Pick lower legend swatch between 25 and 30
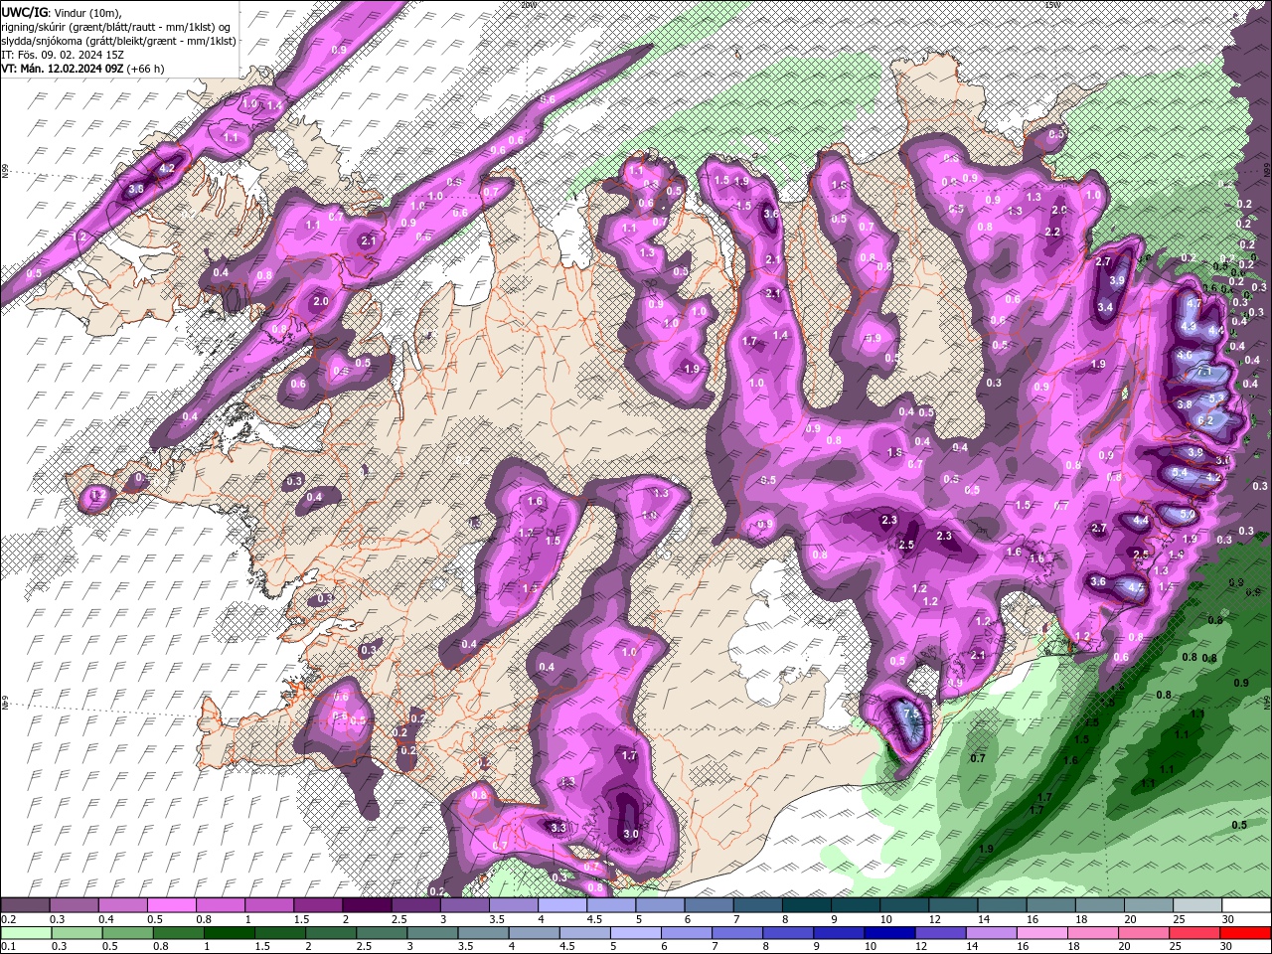This screenshot has height=954, width=1272. pos(1192,932)
